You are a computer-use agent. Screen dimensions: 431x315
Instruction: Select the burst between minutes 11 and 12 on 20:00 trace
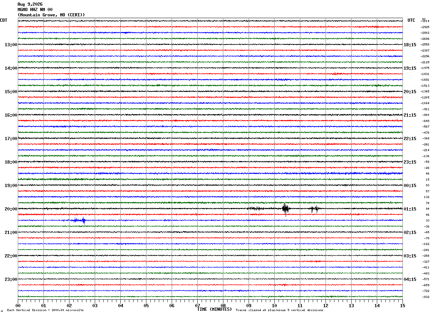click(315, 209)
